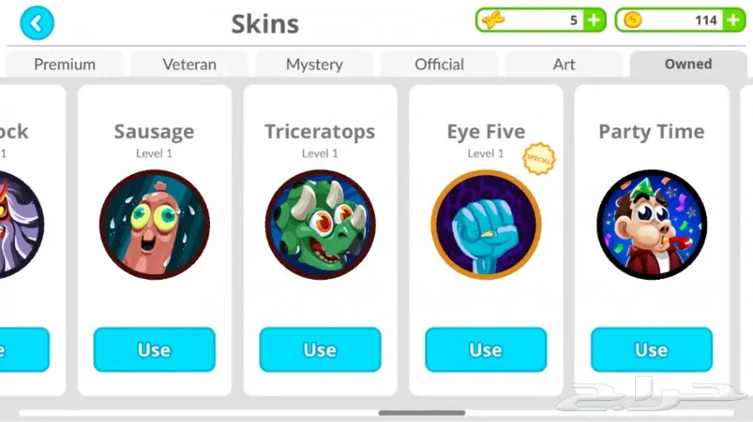Image resolution: width=753 pixels, height=422 pixels.
Task: Open the Official skins tab
Action: coord(439,64)
